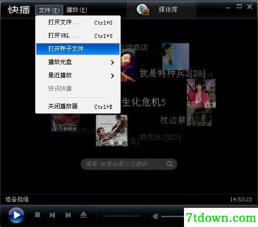Click the woman in red poster
Screen dimensions: 258x227
(201, 93)
